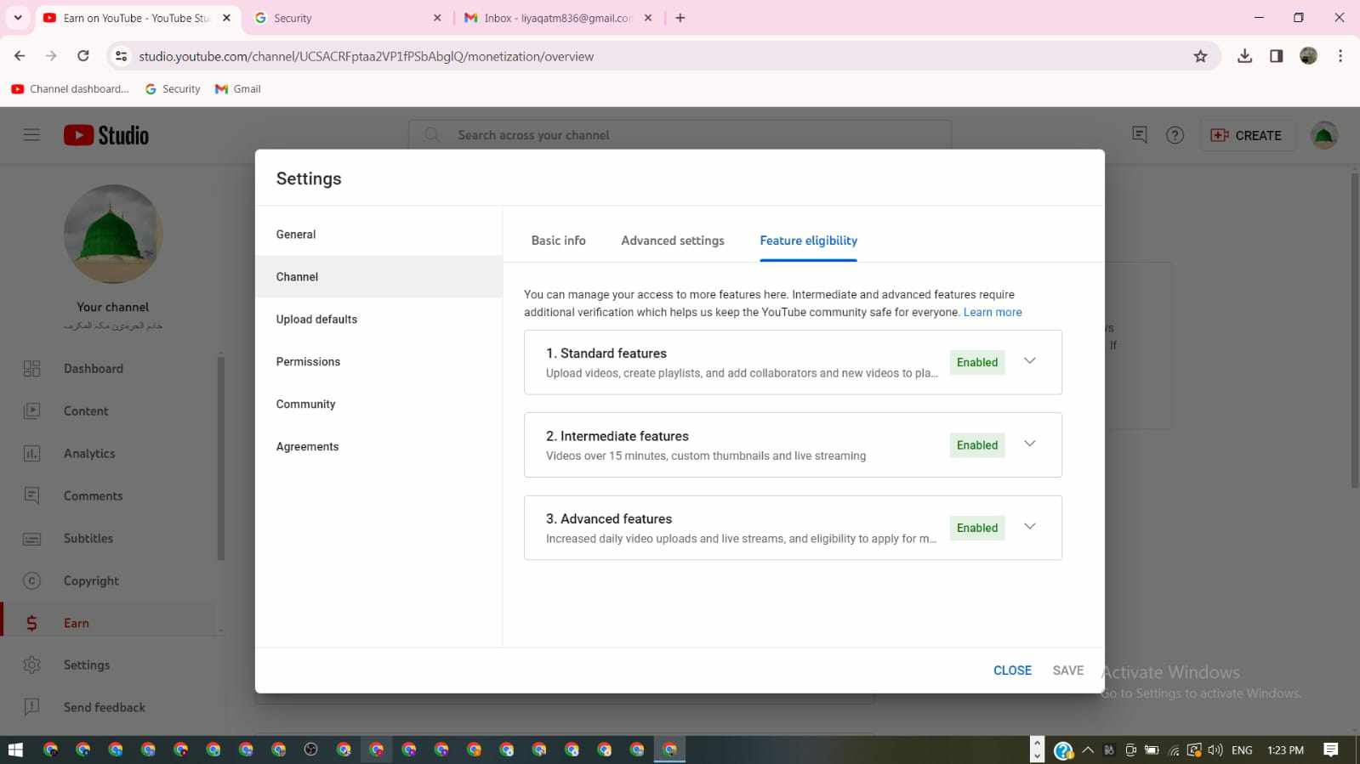Open the Chrome three-dot menu
Viewport: 1360px width, 764px height.
coord(1340,56)
